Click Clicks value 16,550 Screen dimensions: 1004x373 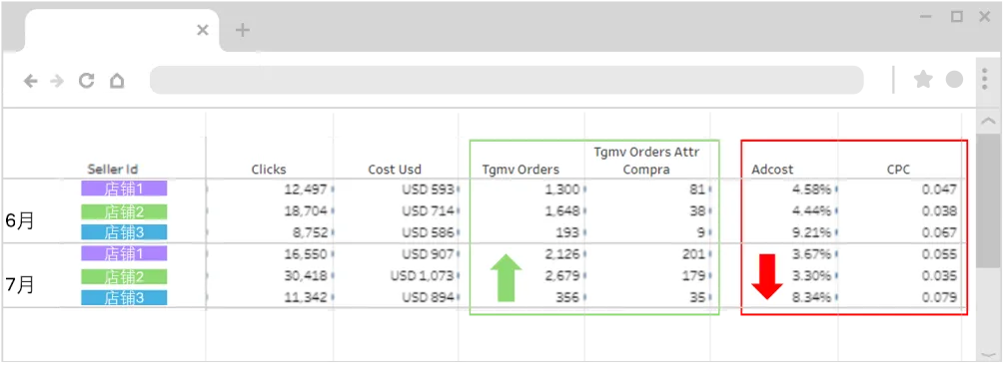tap(306, 254)
